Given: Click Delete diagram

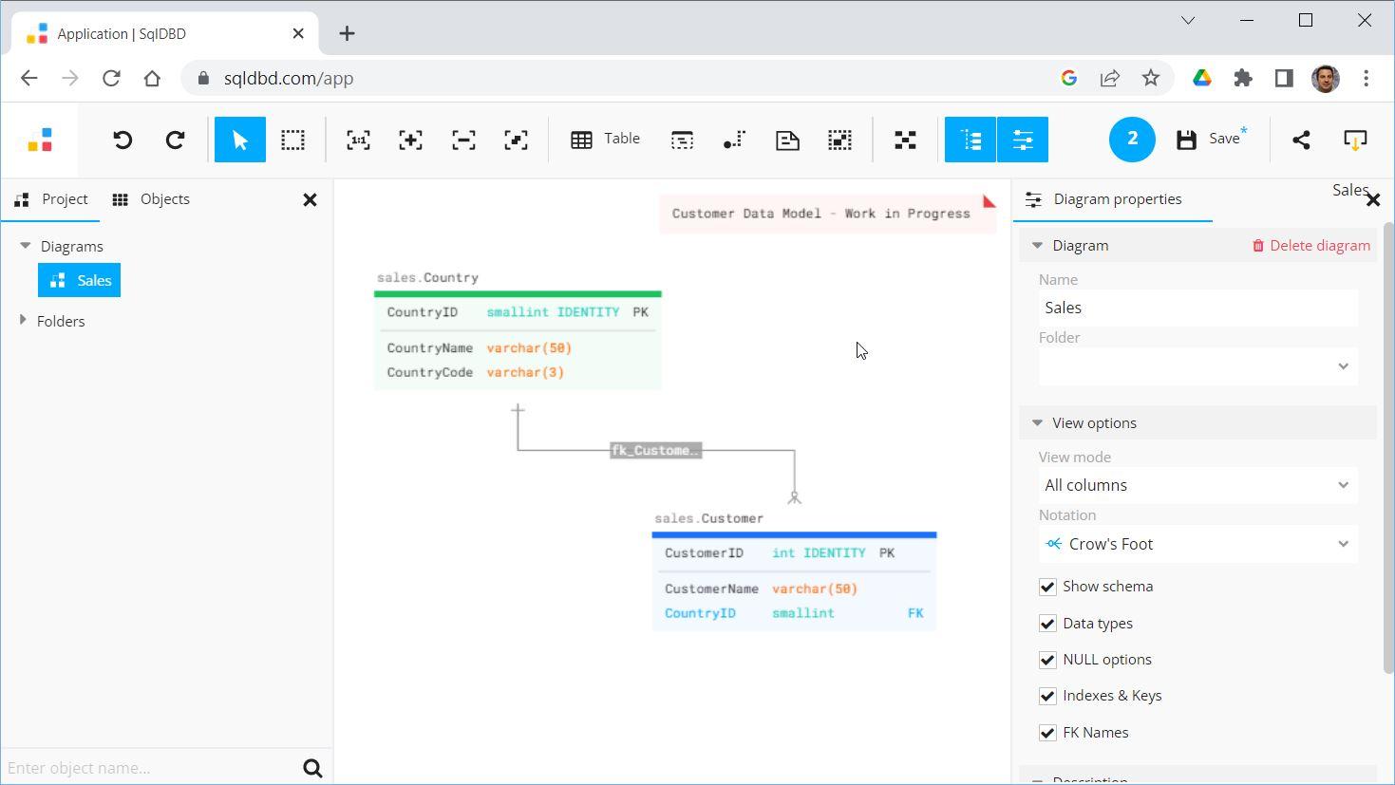Looking at the screenshot, I should tap(1311, 246).
